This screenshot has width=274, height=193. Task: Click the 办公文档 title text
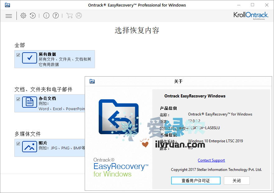pos(47,98)
